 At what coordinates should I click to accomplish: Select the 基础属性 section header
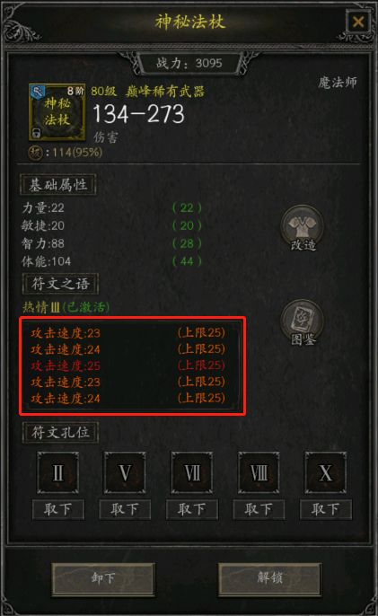click(58, 184)
